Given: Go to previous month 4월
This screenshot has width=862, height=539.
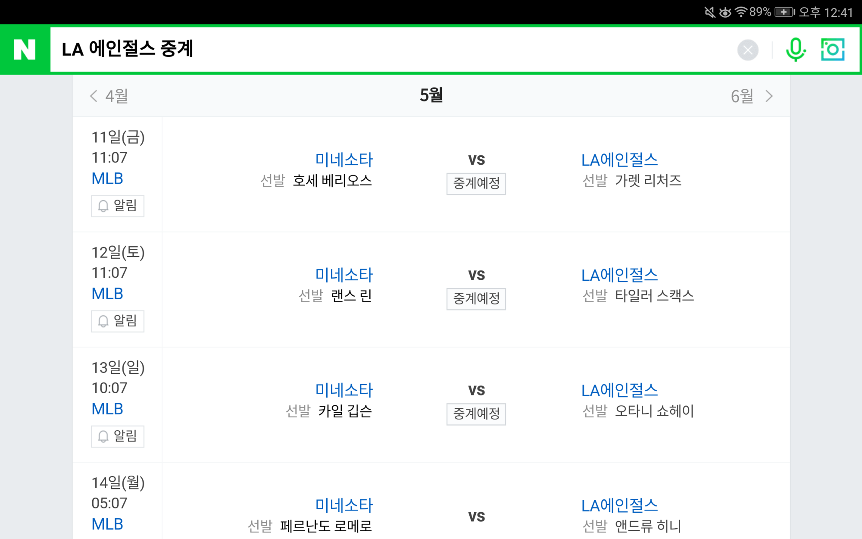Looking at the screenshot, I should tap(109, 96).
